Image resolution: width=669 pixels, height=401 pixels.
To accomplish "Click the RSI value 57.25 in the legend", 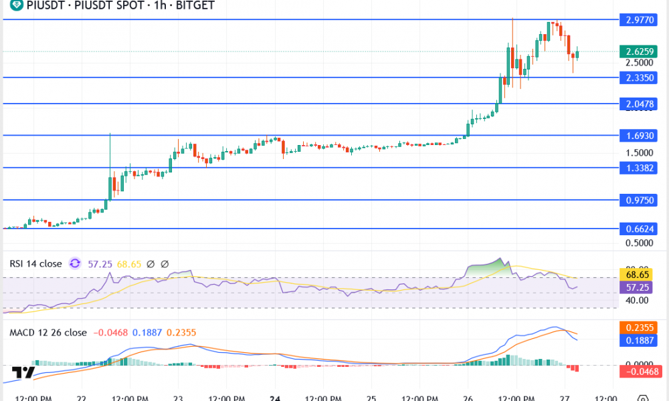I will pos(100,264).
